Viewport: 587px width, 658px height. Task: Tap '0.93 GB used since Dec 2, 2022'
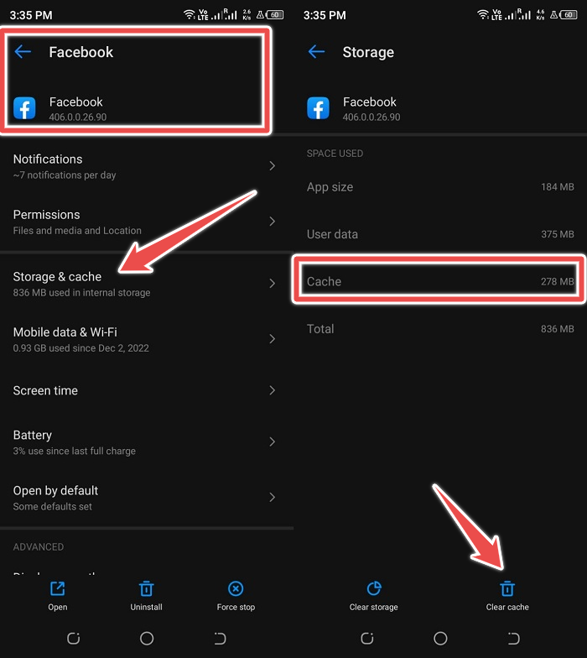pyautogui.click(x=81, y=347)
